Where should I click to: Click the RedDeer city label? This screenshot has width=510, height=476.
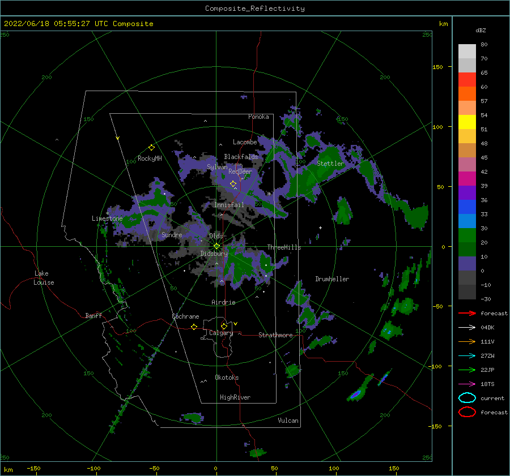240,171
